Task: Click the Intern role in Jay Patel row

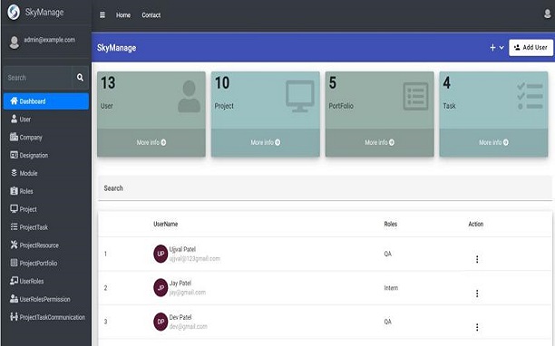Action: click(391, 288)
